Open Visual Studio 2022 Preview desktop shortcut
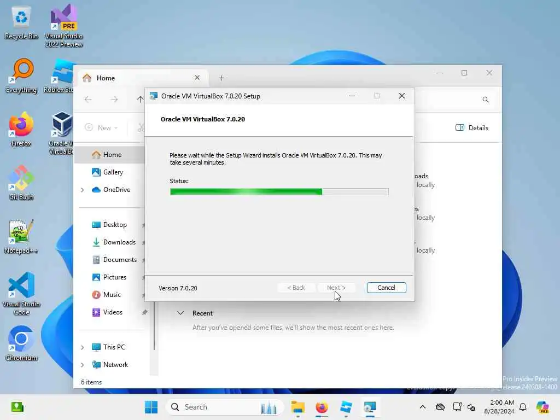This screenshot has height=420, width=560. pyautogui.click(x=63, y=26)
